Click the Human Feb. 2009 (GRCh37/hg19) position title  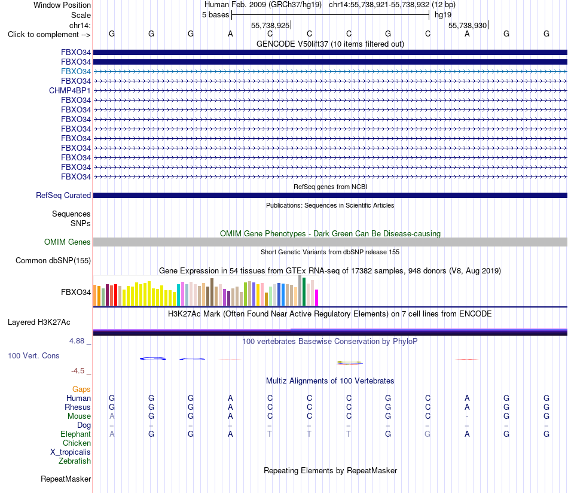click(x=263, y=5)
